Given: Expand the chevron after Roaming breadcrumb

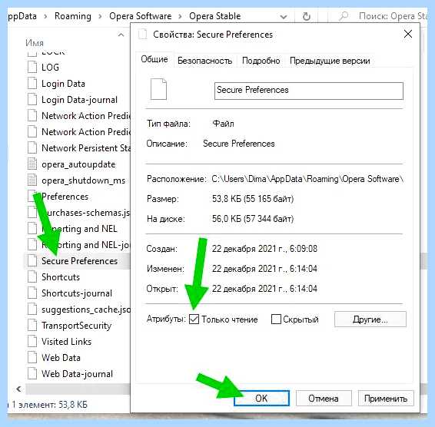Looking at the screenshot, I should click(x=100, y=17).
